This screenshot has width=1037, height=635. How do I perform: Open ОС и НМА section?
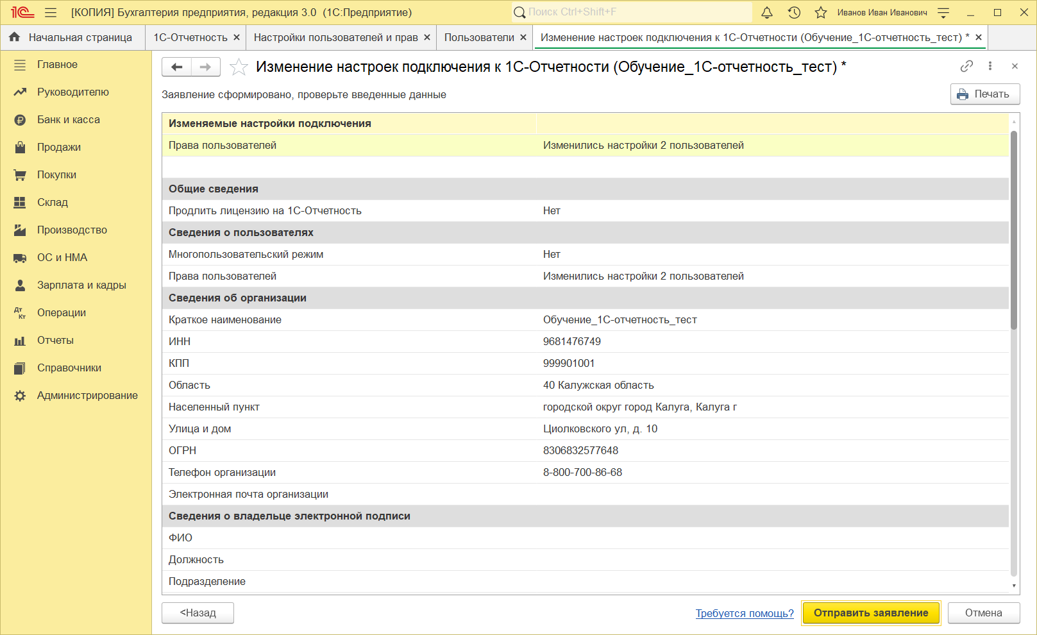point(76,258)
